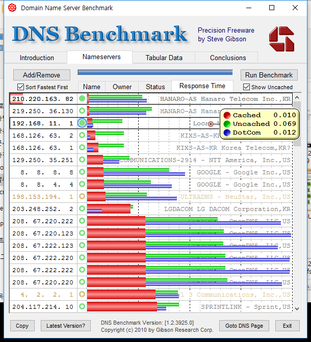Image resolution: width=311 pixels, height=342 pixels.
Task: Select IP address 129.250.35.251
Action: [x=43, y=160]
